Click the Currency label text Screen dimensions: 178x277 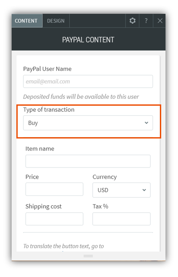pos(105,177)
